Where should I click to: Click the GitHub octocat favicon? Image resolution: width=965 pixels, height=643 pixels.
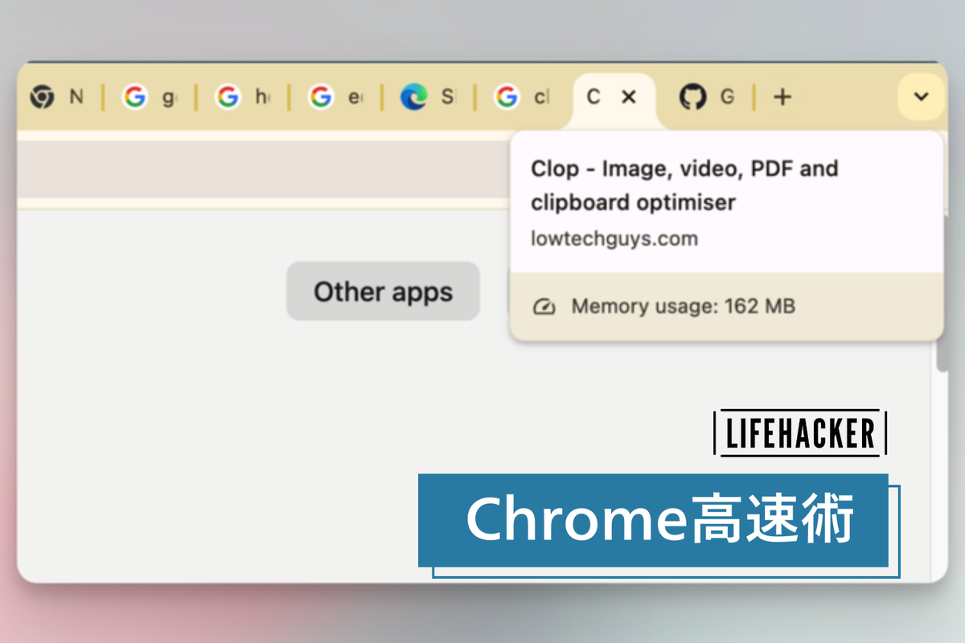point(692,97)
